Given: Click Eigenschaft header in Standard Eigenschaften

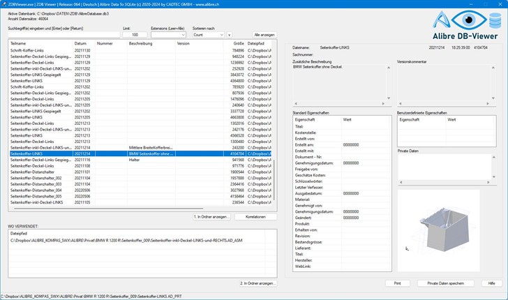Looking at the screenshot, I should click(317, 119).
